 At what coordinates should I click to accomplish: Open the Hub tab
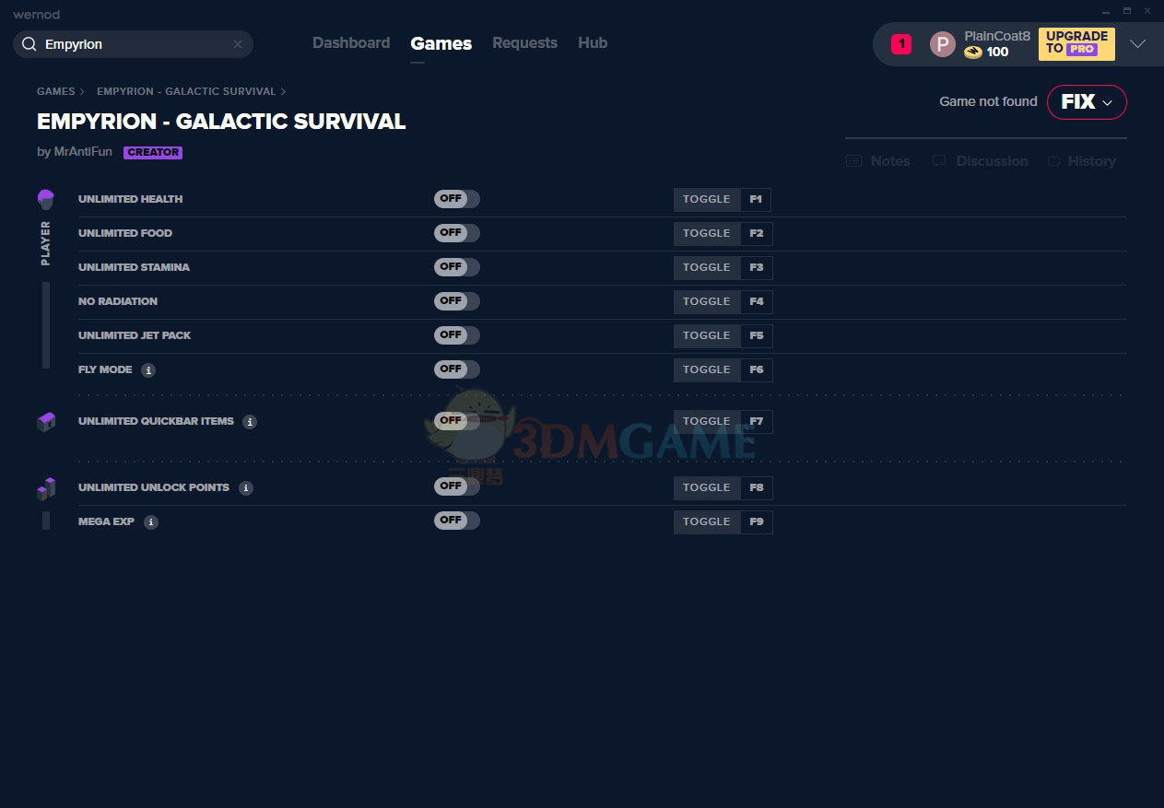593,43
